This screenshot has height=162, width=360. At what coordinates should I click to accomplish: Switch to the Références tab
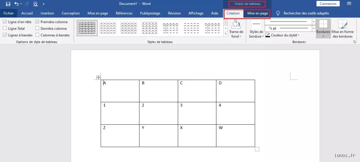[x=124, y=13]
